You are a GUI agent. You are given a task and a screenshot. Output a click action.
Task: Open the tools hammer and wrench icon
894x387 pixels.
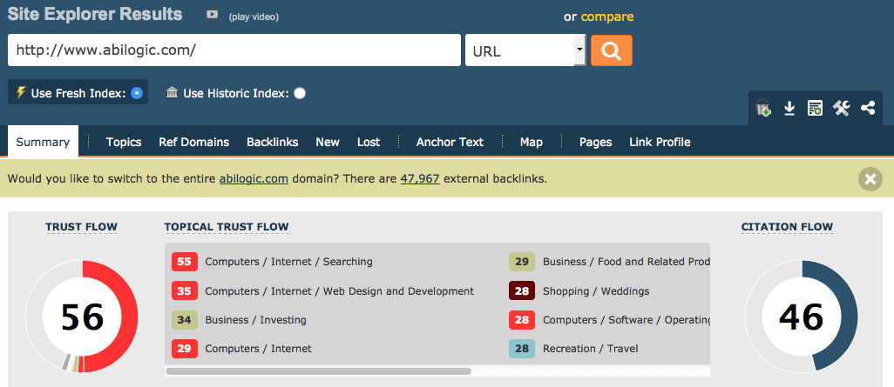pos(841,109)
